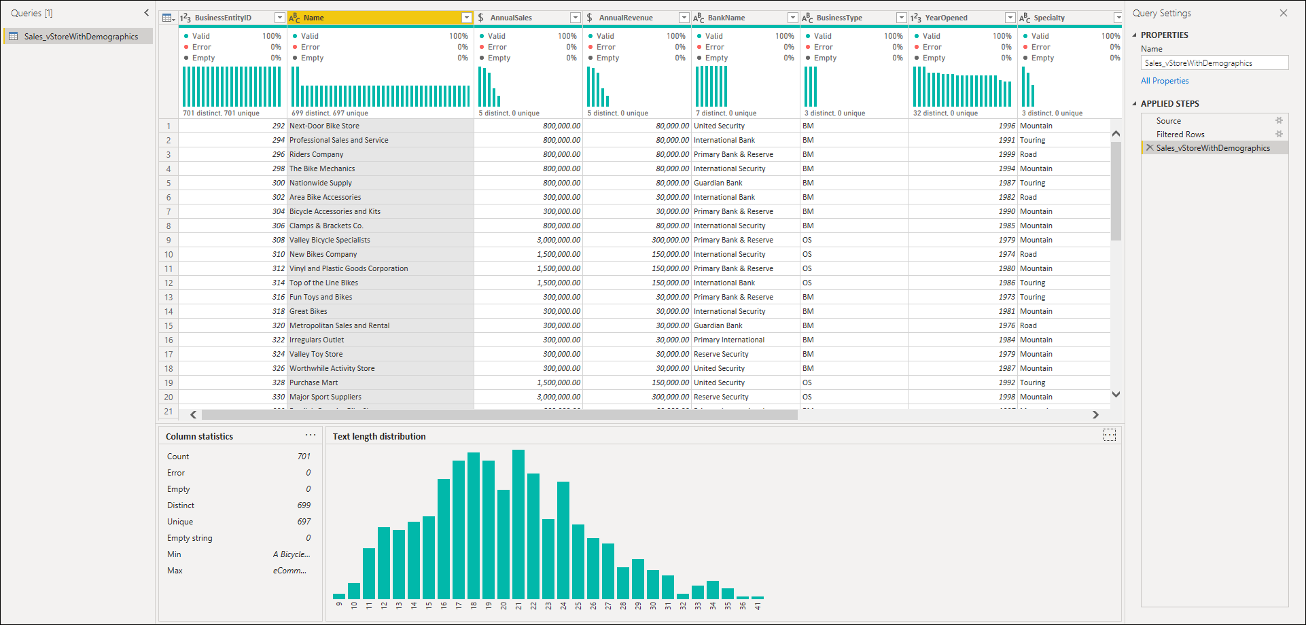Screen dimensions: 1306x625
Task: Click the data type icon of BusinessEntityID column
Action: pyautogui.click(x=186, y=18)
